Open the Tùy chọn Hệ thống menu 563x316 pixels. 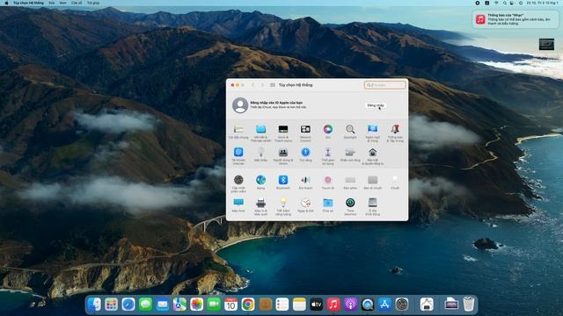point(28,3)
